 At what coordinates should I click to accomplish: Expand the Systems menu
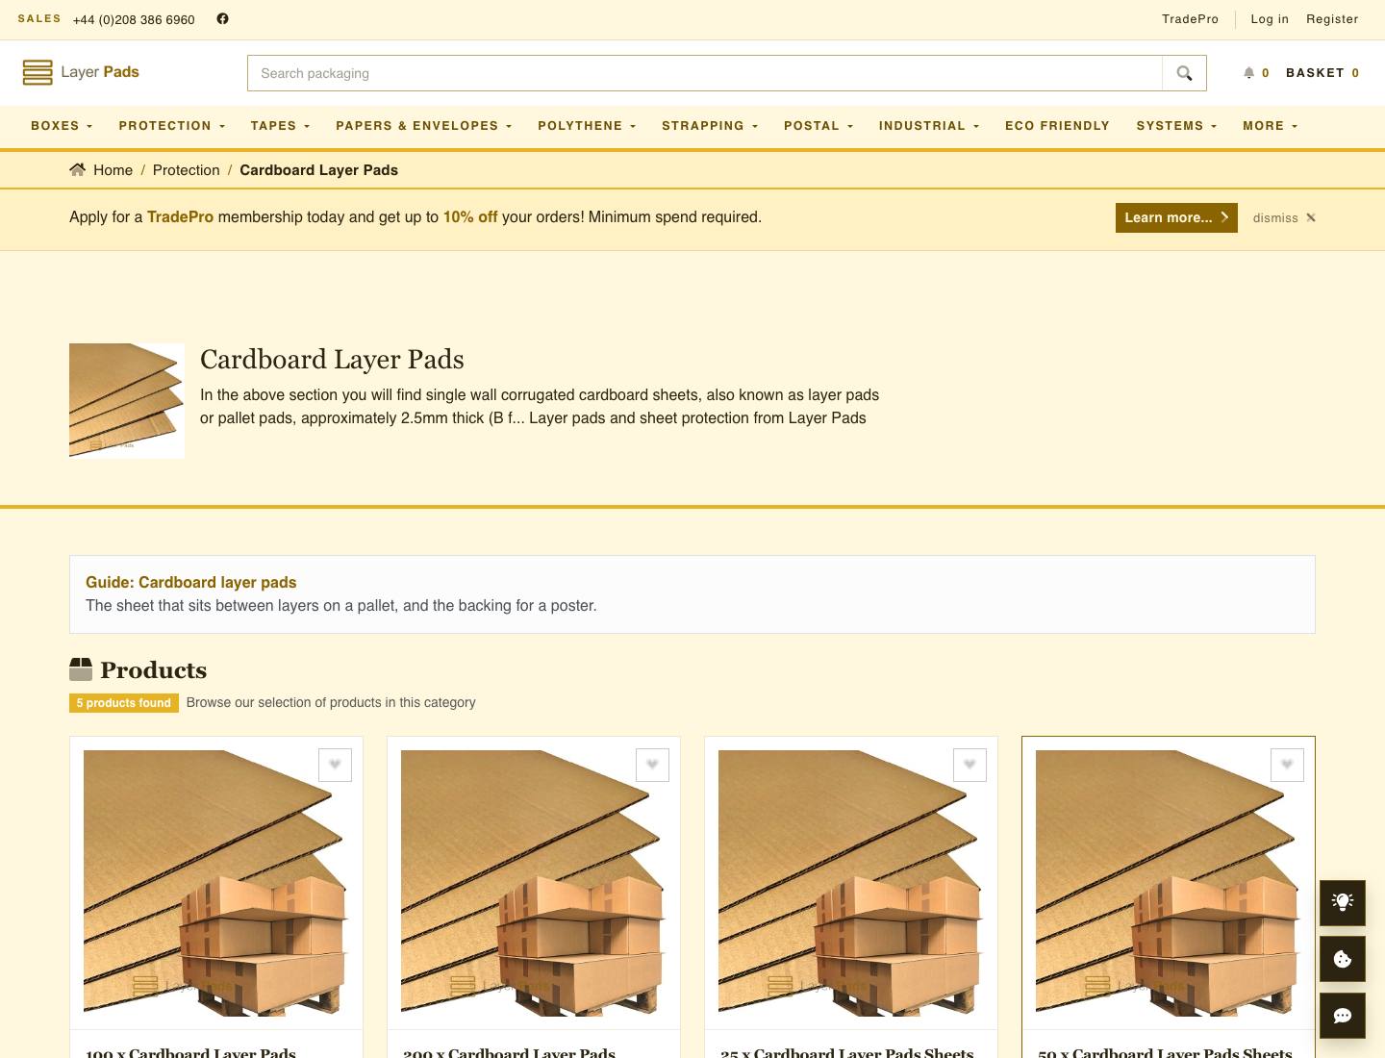coord(1176,126)
